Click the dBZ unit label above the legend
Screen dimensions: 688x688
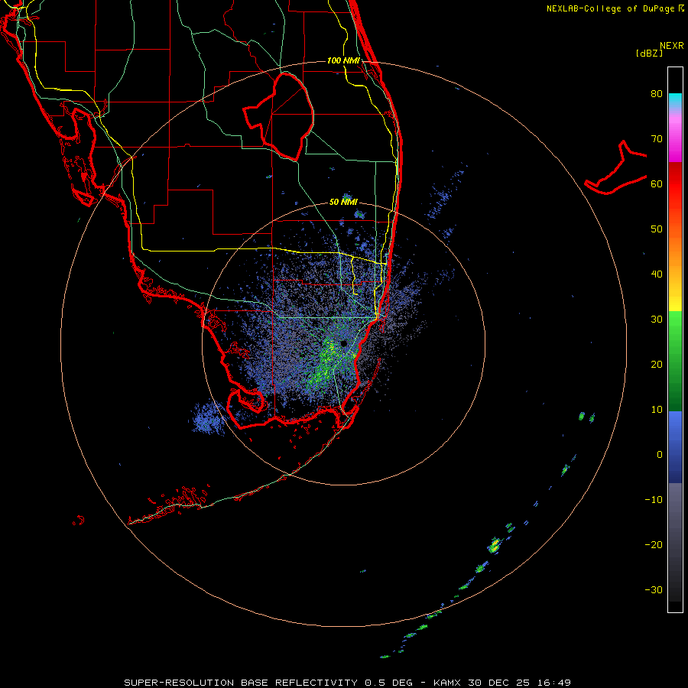649,53
